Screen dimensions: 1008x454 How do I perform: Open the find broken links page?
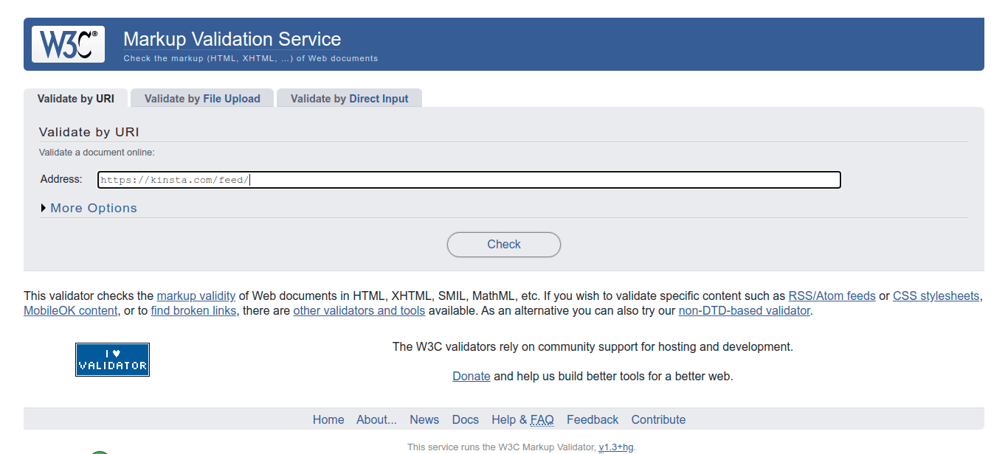click(193, 310)
